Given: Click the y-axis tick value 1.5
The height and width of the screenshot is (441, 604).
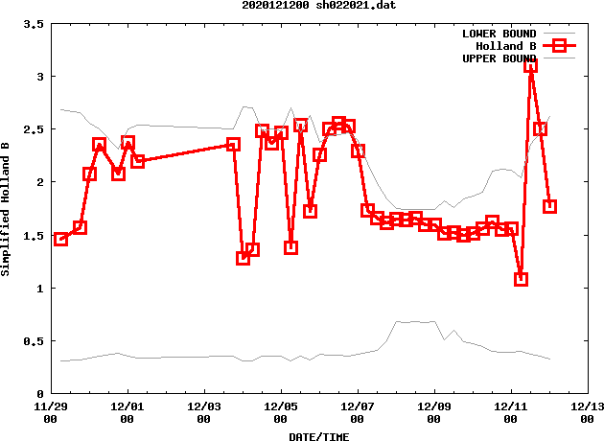Looking at the screenshot, I should 34,235.
